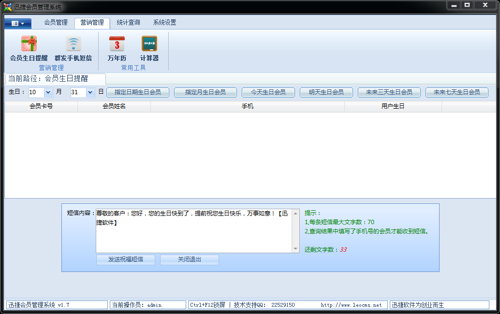
Task: Sort by 用户生日 column header
Action: (393, 106)
